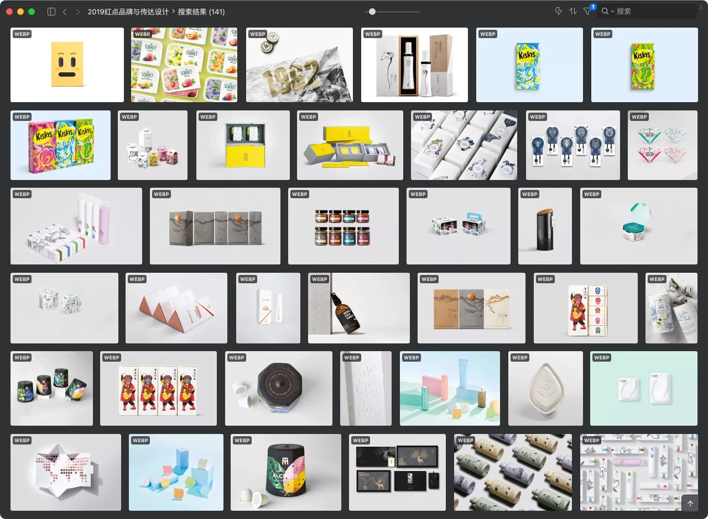Screen dimensions: 708x519
Task: Open the Pacifico coffee capsule thumbnail
Action: coord(286,472)
